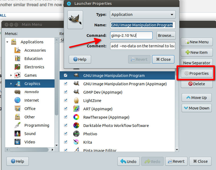The height and width of the screenshot is (170, 216).
Task: Click the New Separator button
Action: coord(197,63)
